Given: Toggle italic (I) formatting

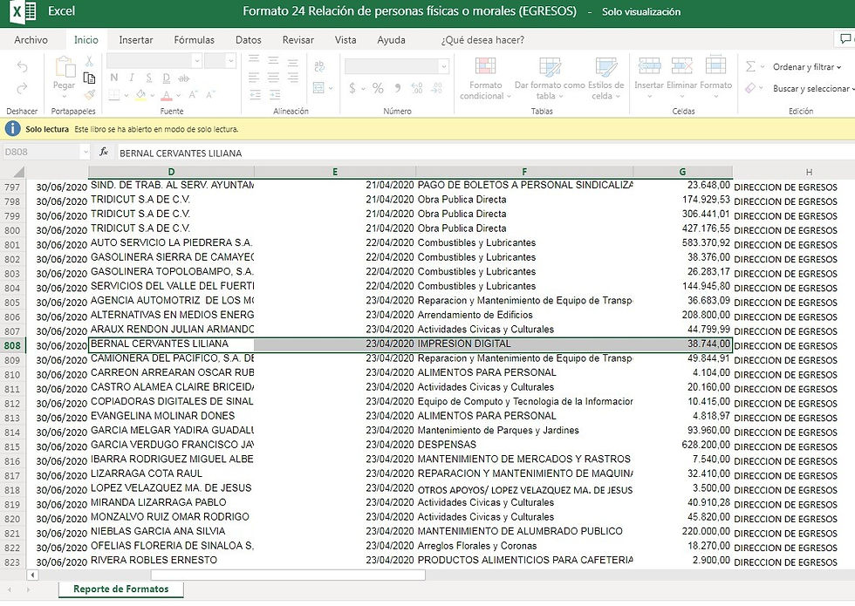Looking at the screenshot, I should point(130,78).
